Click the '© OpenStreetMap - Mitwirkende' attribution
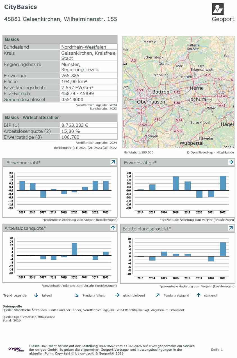The height and width of the screenshot is (358, 237). point(210,152)
